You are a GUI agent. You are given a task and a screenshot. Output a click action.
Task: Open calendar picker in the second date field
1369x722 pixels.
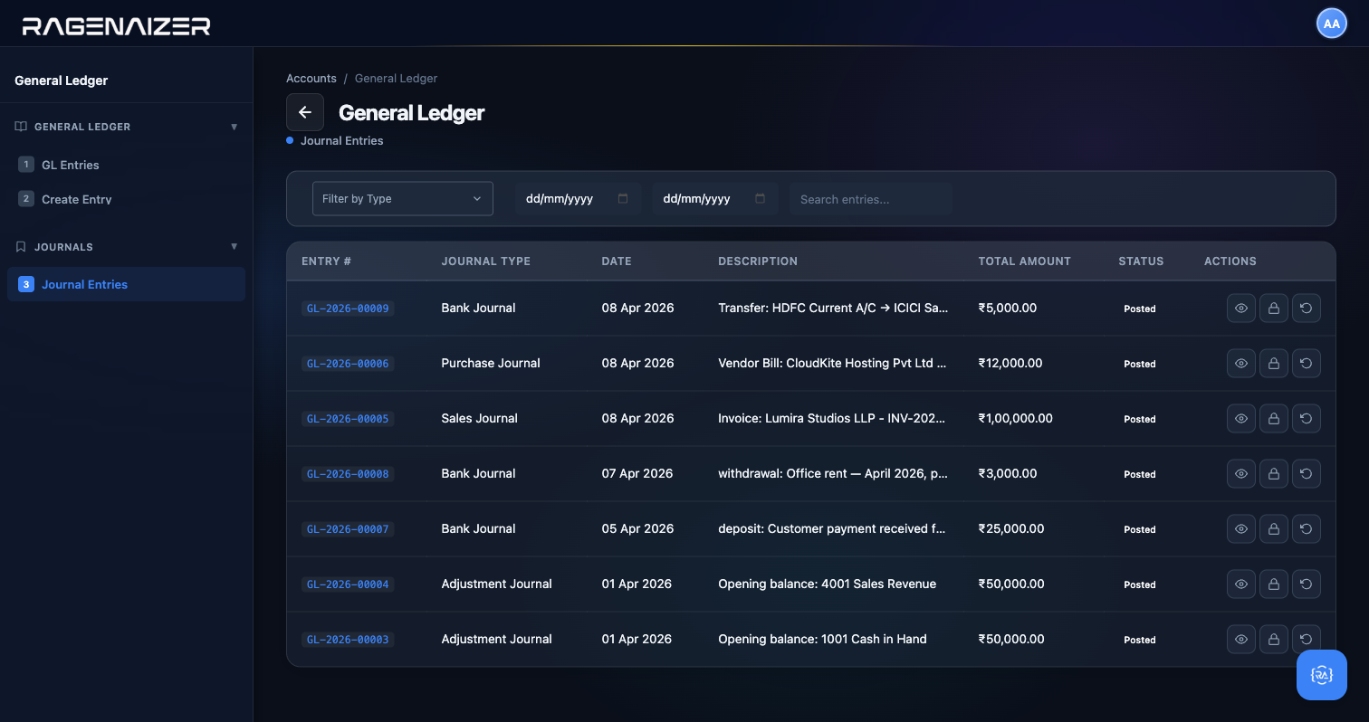[x=761, y=199]
